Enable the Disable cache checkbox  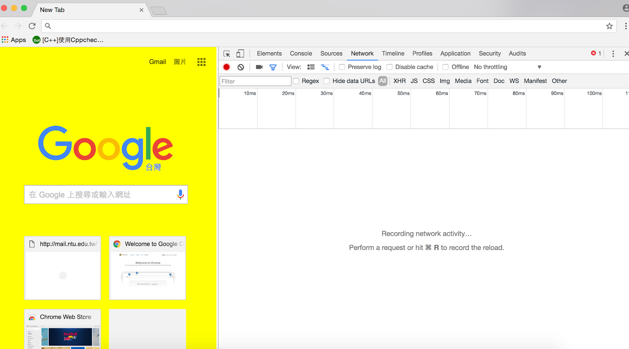(390, 67)
